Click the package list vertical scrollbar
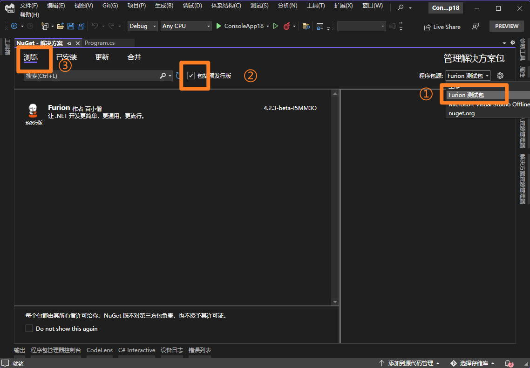Viewport: 530px width, 368px height. tap(334, 196)
